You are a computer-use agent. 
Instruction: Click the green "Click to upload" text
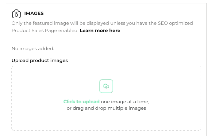click(x=81, y=102)
